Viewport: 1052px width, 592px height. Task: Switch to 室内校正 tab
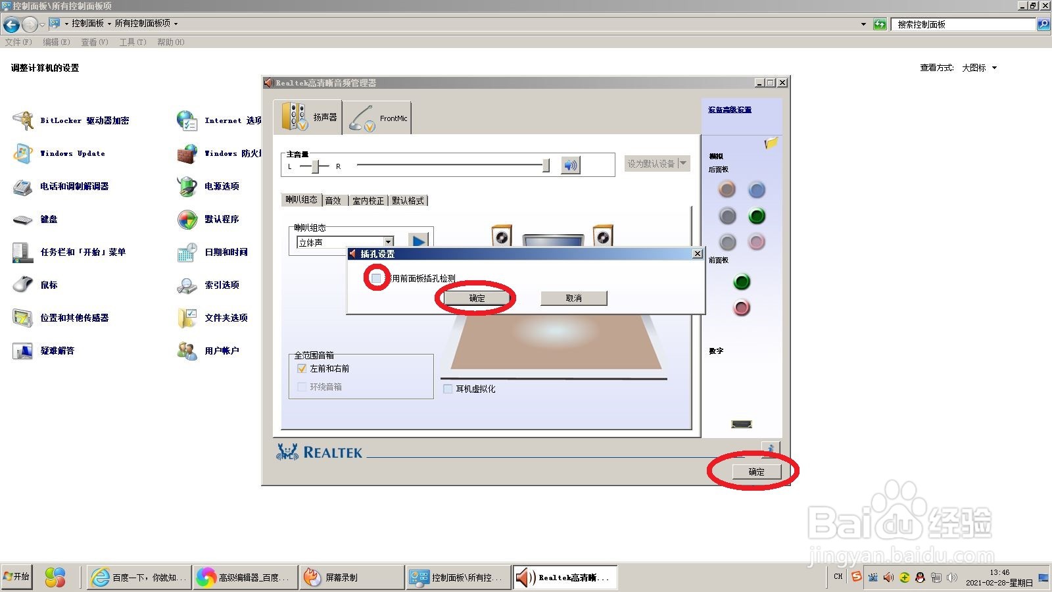coord(368,201)
